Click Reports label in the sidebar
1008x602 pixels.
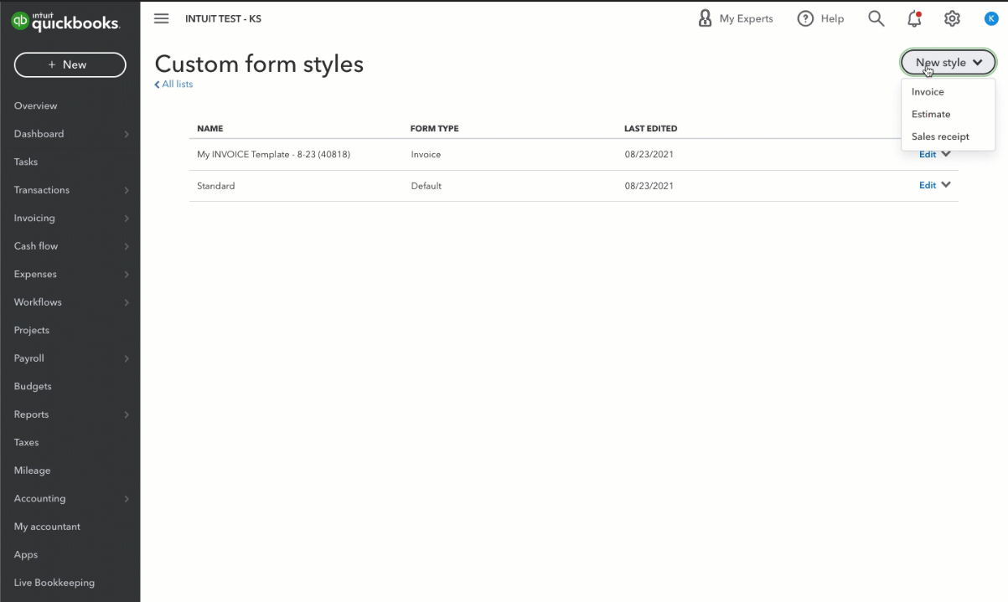(x=31, y=414)
